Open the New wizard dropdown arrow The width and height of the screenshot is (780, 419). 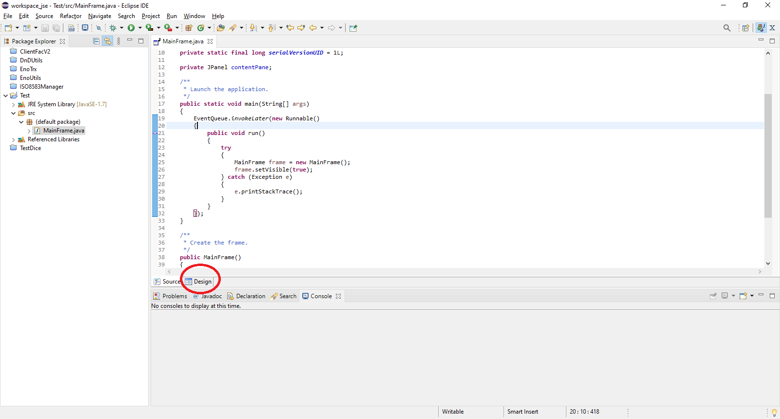pos(17,28)
